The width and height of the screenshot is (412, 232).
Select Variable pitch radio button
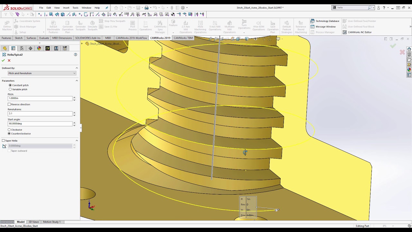pos(10,89)
